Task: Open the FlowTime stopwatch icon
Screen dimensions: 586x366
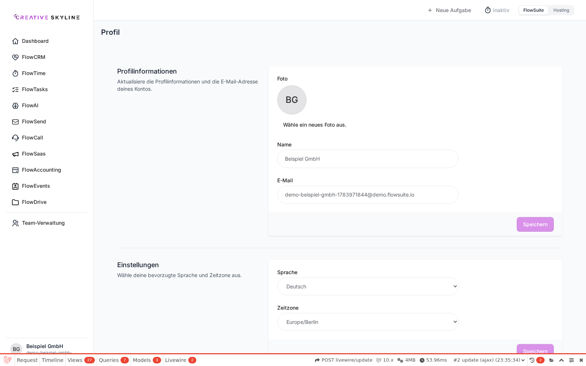Action: (x=15, y=73)
